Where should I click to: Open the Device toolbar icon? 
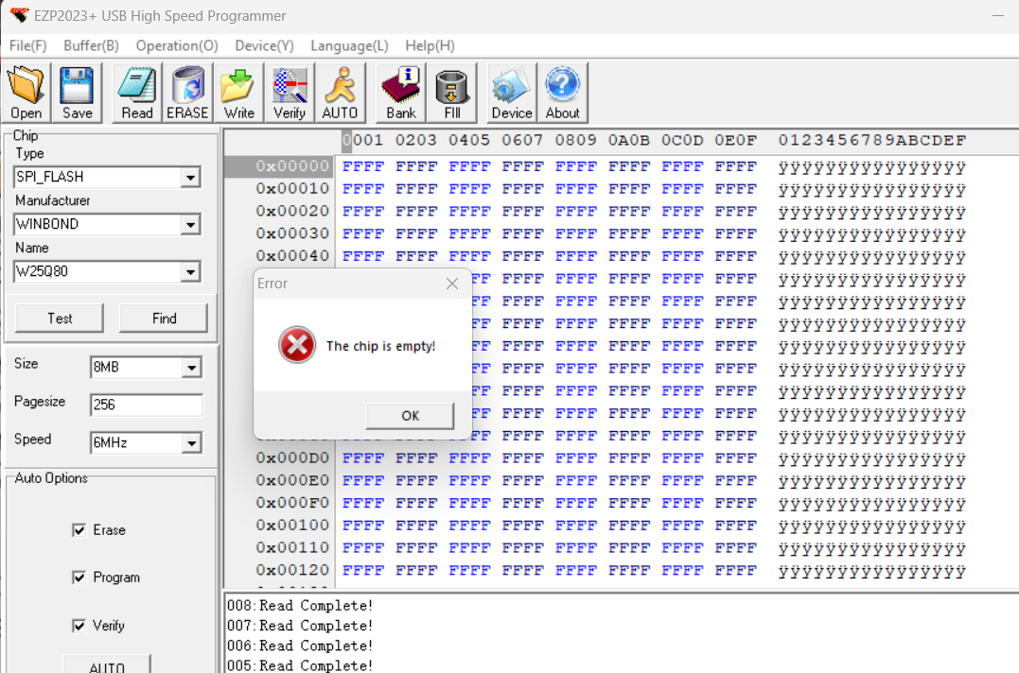[512, 93]
